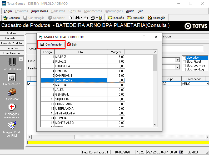This screenshot has height=155, width=209.
Task: Click horizontal scrollbar right arrow
Action: click(207, 137)
